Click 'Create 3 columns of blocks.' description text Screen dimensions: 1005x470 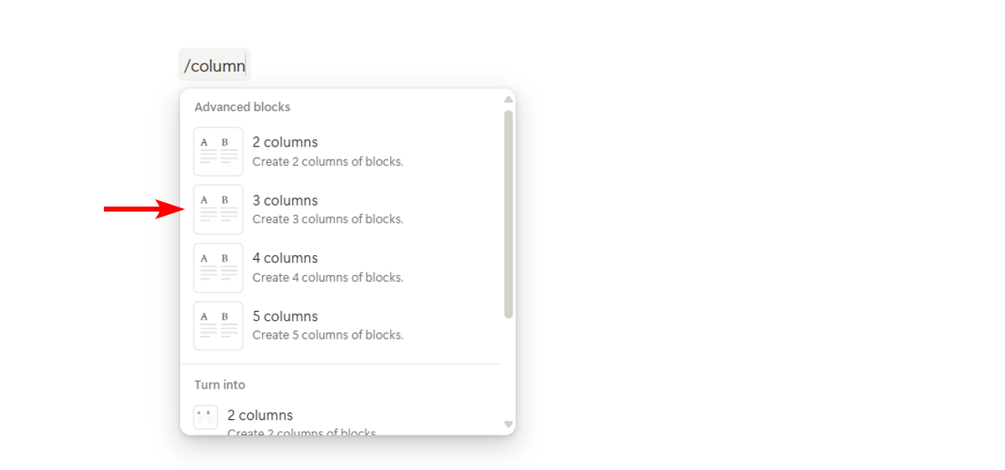(x=328, y=219)
